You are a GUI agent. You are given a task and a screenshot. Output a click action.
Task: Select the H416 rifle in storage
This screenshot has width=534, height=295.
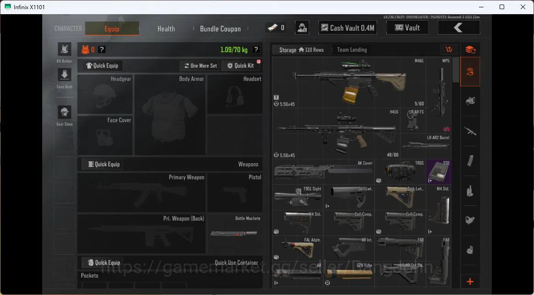click(336, 134)
